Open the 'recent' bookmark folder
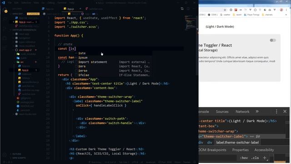 (x=237, y=15)
